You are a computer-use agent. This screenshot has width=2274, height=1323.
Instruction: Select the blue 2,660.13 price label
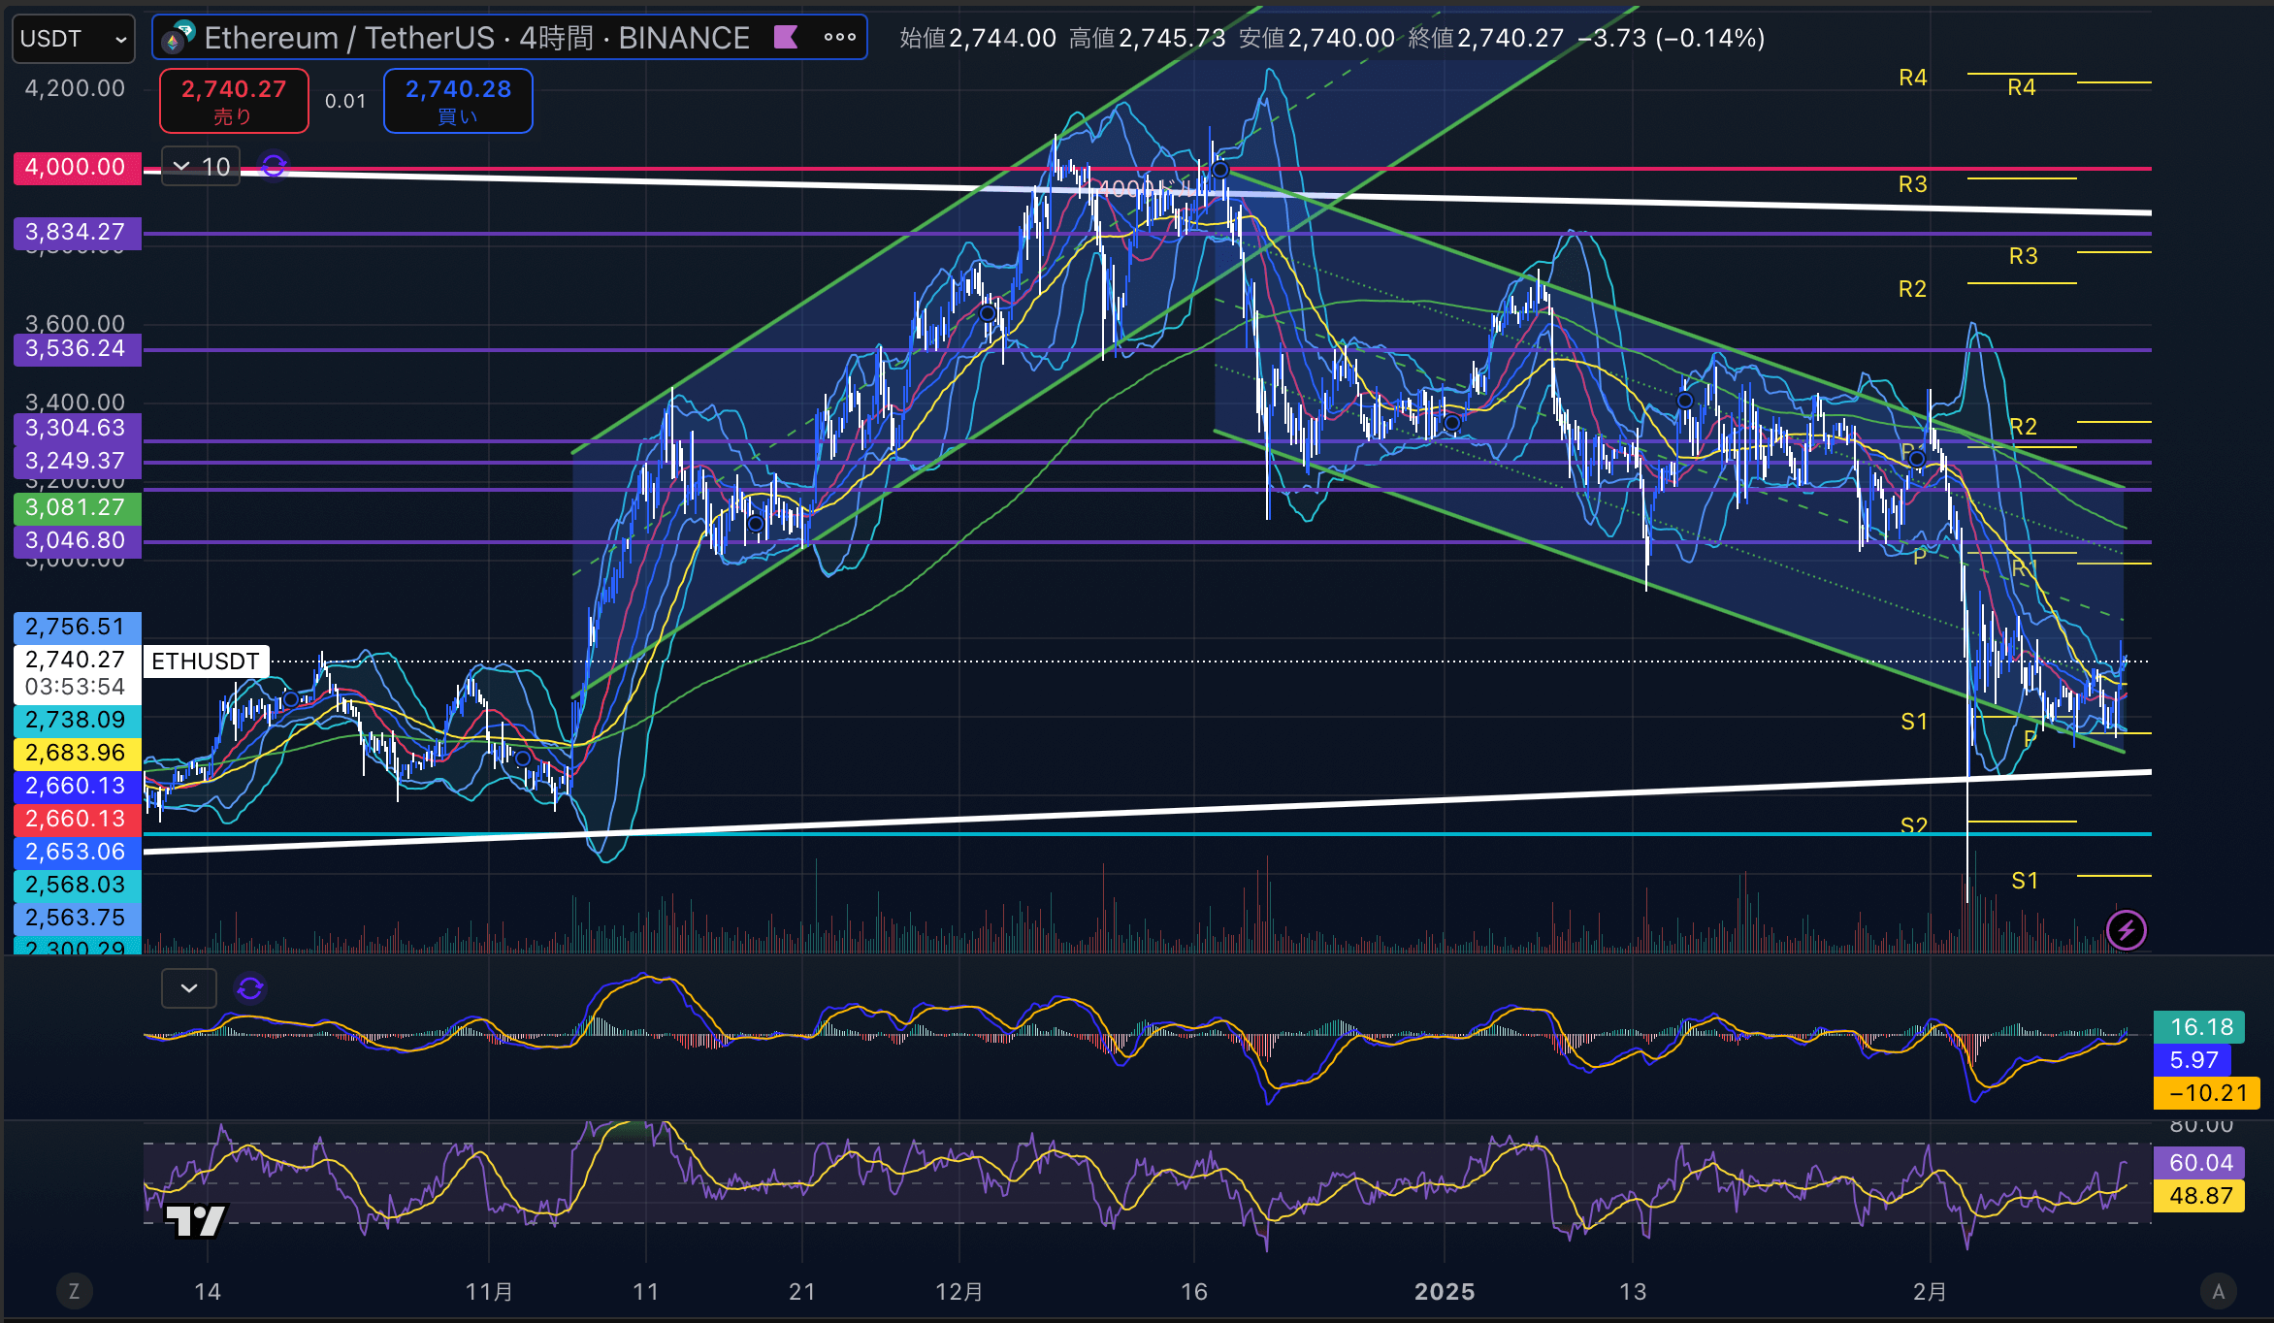coord(77,786)
